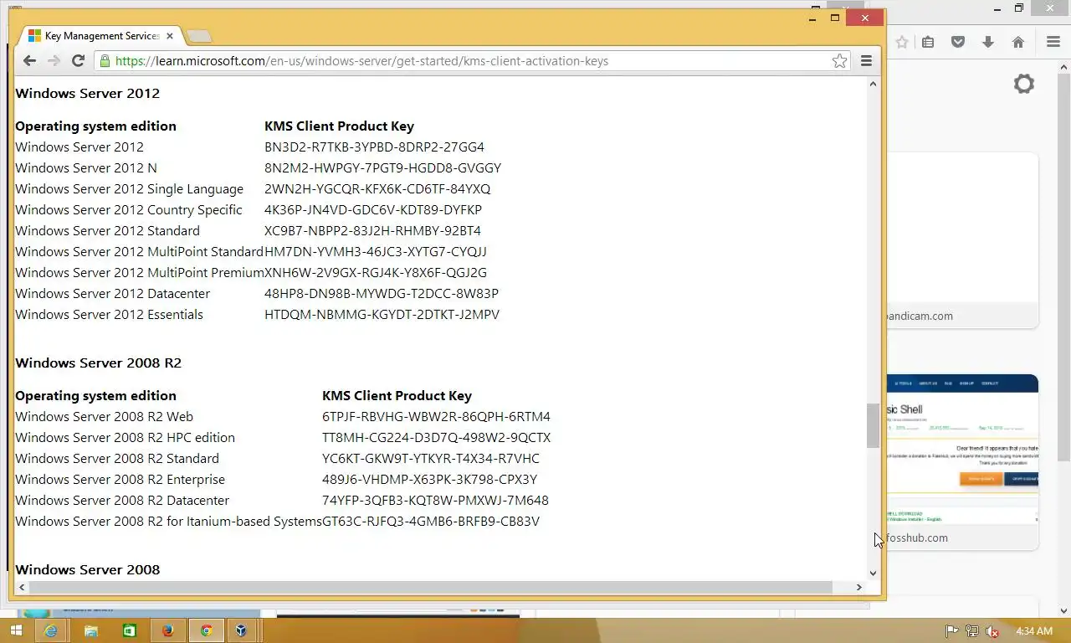Click the Chrome vertical scrollbar up arrow
The height and width of the screenshot is (643, 1071).
[873, 84]
